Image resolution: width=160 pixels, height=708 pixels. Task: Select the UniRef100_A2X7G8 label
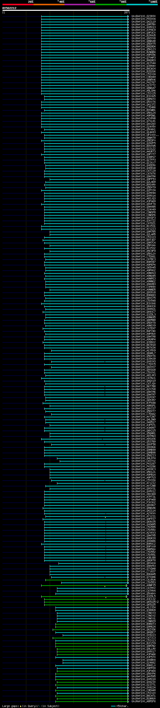[143, 390]
